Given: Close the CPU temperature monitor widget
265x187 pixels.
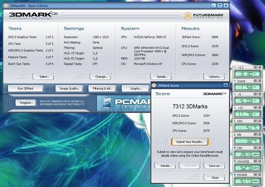Looking at the screenshot, I should (260, 122).
